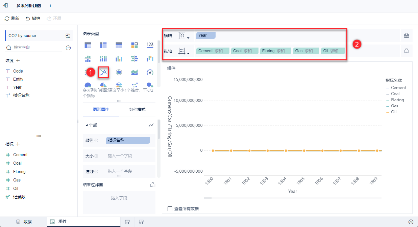Open the Cement 求和 pill dropdown
This screenshot has height=227, width=418.
213,51
